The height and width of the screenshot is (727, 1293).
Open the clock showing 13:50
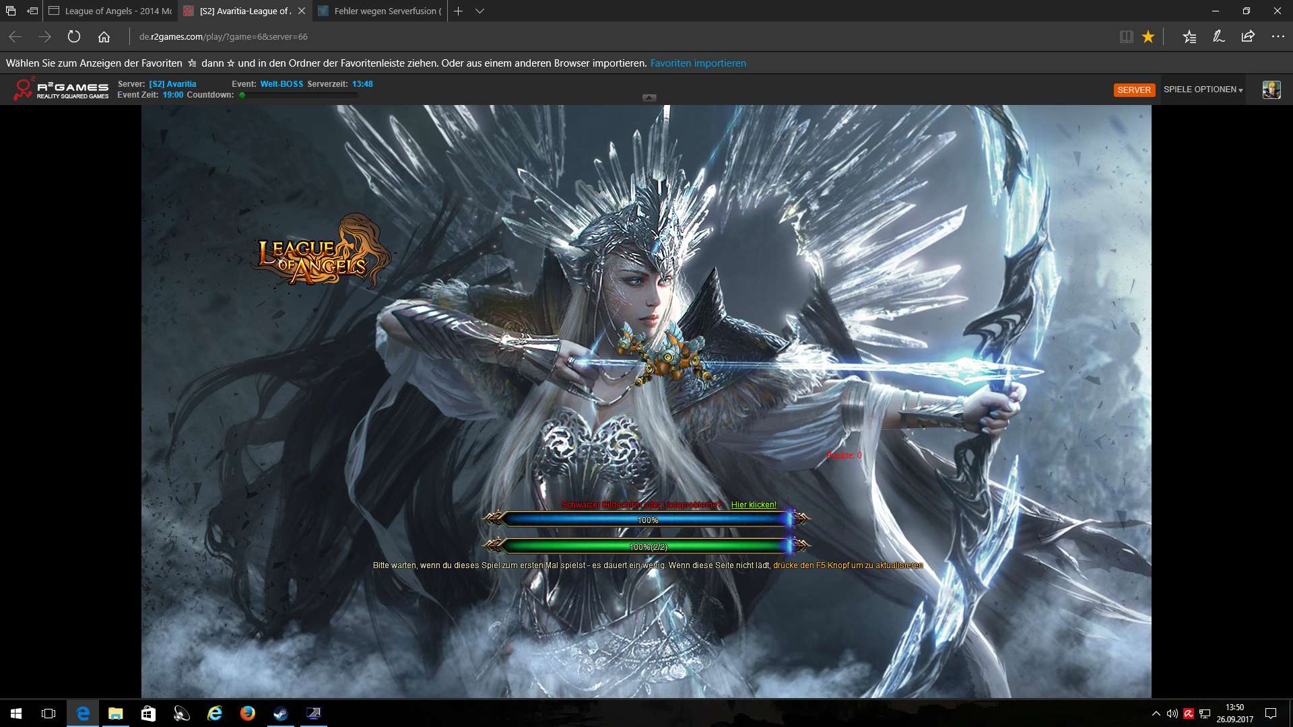(x=1234, y=714)
